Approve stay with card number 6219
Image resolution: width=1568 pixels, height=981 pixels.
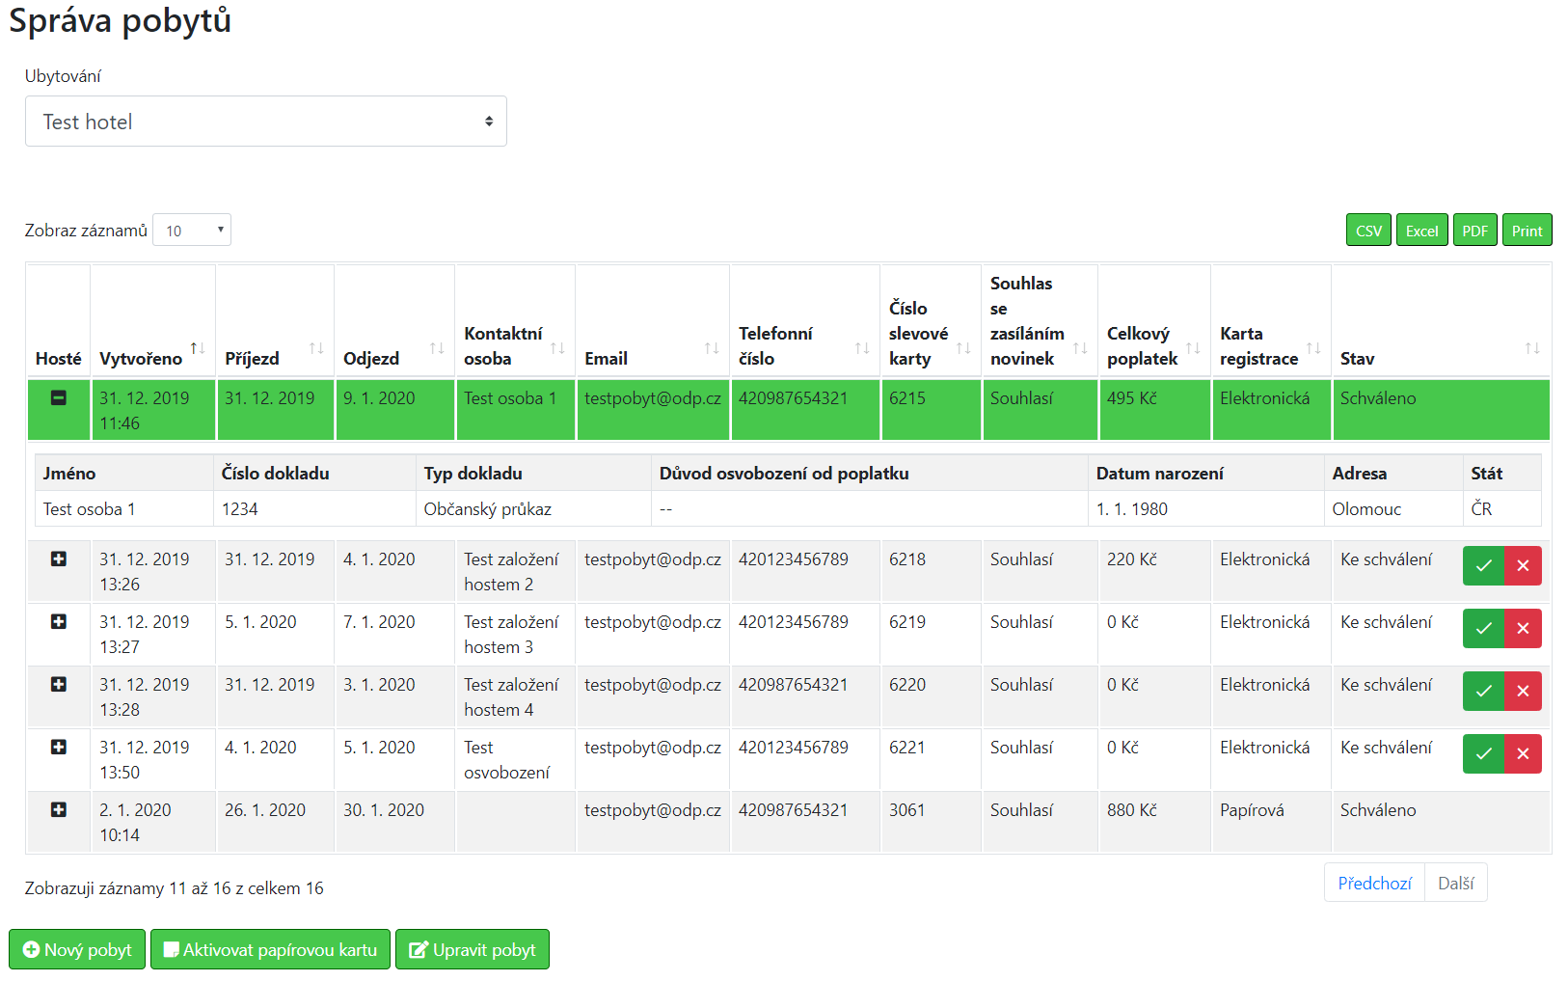click(1483, 628)
